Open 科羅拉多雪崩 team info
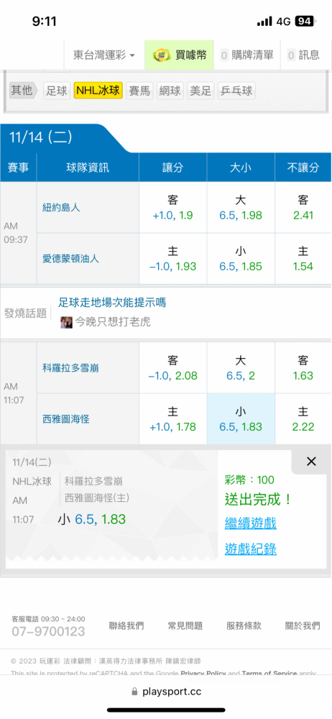 (70, 367)
